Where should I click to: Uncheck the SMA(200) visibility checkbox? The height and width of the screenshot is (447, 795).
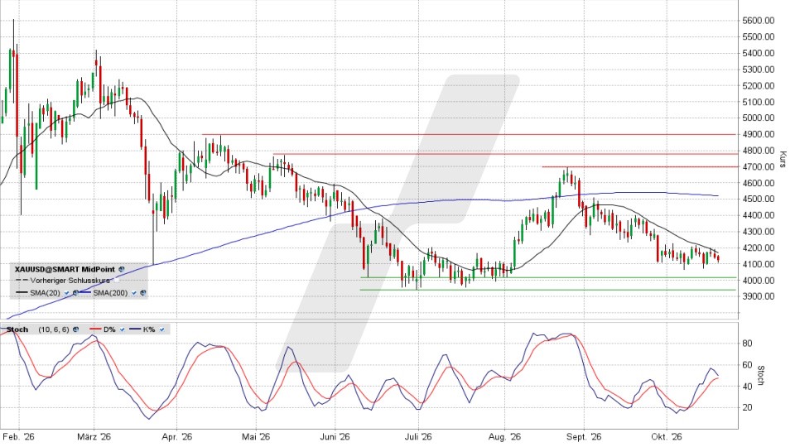(x=134, y=293)
